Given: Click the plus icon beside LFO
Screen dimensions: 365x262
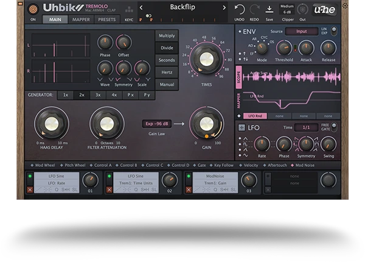Looking at the screenshot, I should (242, 127).
